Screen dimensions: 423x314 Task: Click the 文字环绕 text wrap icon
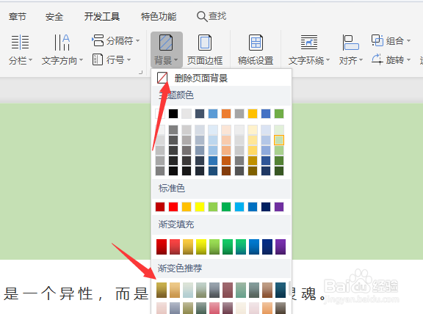(309, 43)
